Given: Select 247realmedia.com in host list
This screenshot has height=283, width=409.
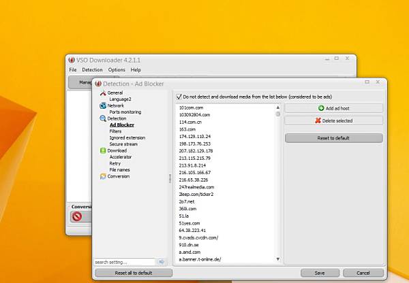Looking at the screenshot, I should pyautogui.click(x=196, y=187).
